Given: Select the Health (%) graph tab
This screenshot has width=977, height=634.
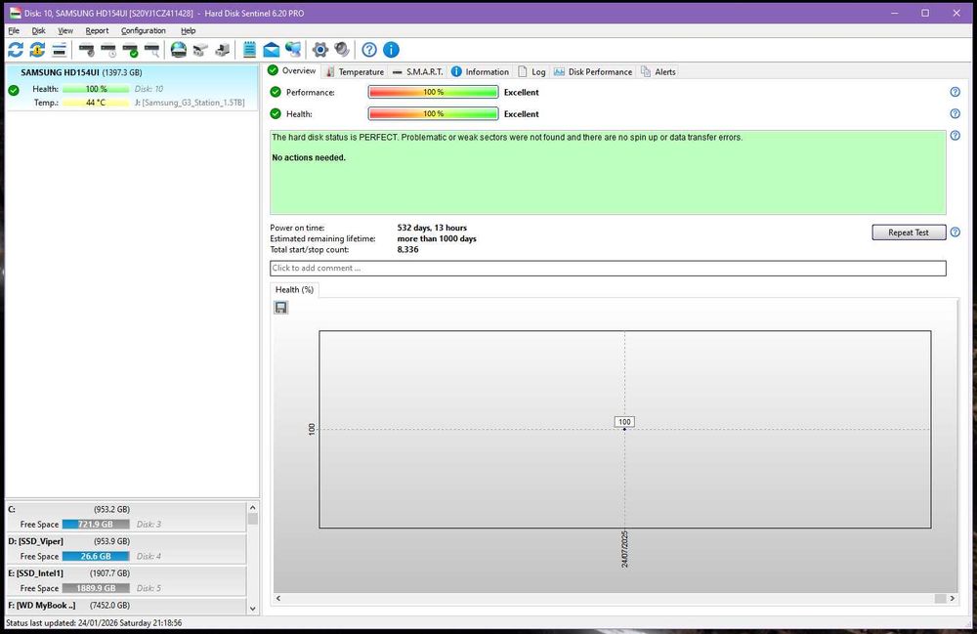Looking at the screenshot, I should [294, 289].
